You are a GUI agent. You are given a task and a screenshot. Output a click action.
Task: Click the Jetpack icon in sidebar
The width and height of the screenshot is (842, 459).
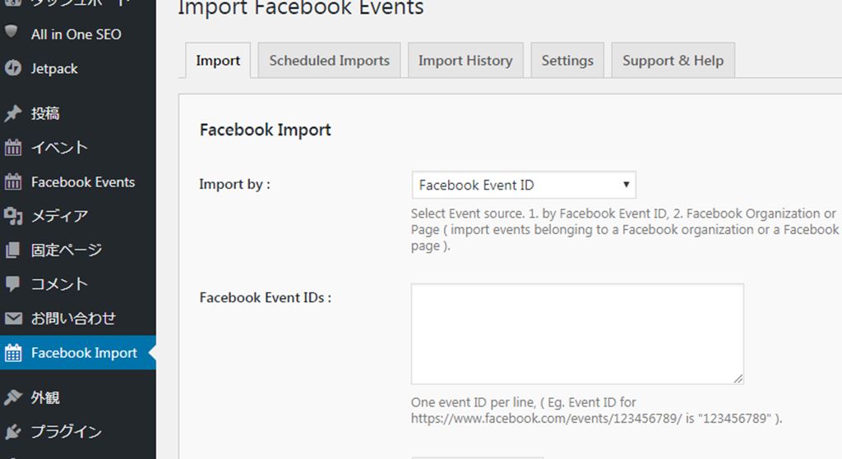[x=12, y=68]
